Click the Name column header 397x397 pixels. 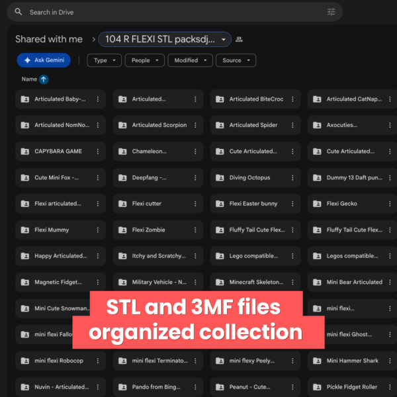click(x=29, y=79)
